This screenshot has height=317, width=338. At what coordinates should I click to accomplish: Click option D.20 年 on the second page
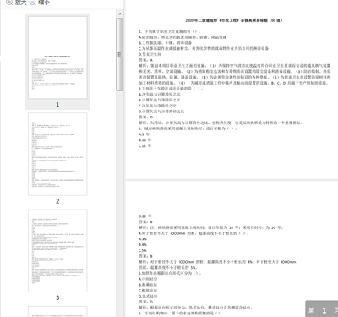pyautogui.click(x=144, y=216)
